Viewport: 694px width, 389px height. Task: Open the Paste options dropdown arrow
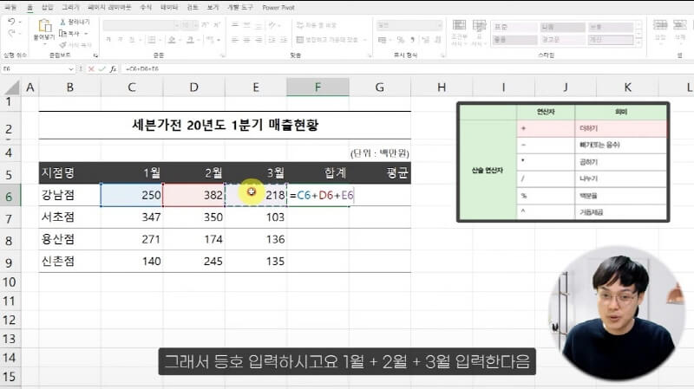(x=44, y=44)
